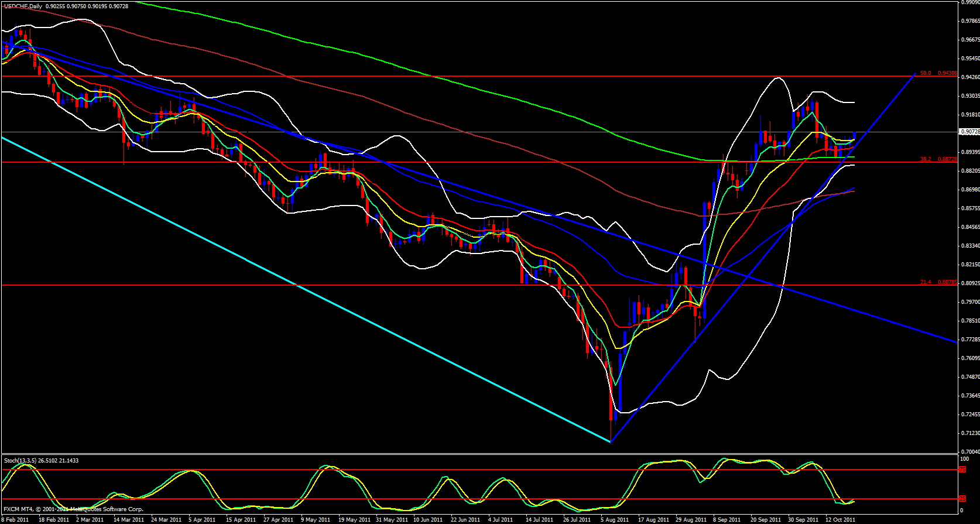Click the 17 Aug 2011 date label
This screenshot has height=524, width=980.
click(653, 519)
